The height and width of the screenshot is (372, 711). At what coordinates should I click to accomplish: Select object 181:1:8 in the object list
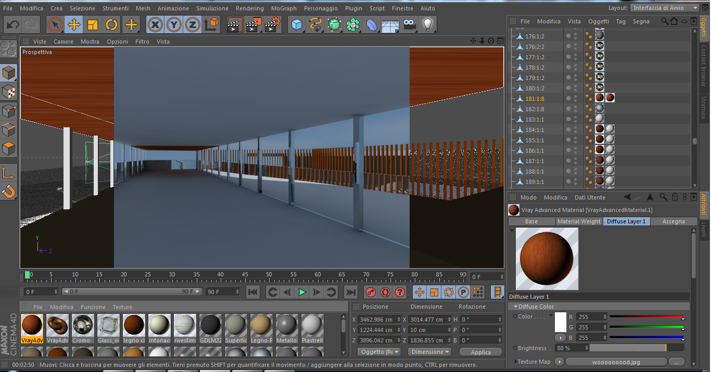pos(535,99)
